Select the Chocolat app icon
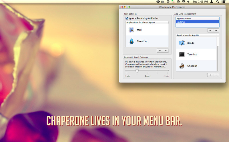 pos(182,66)
